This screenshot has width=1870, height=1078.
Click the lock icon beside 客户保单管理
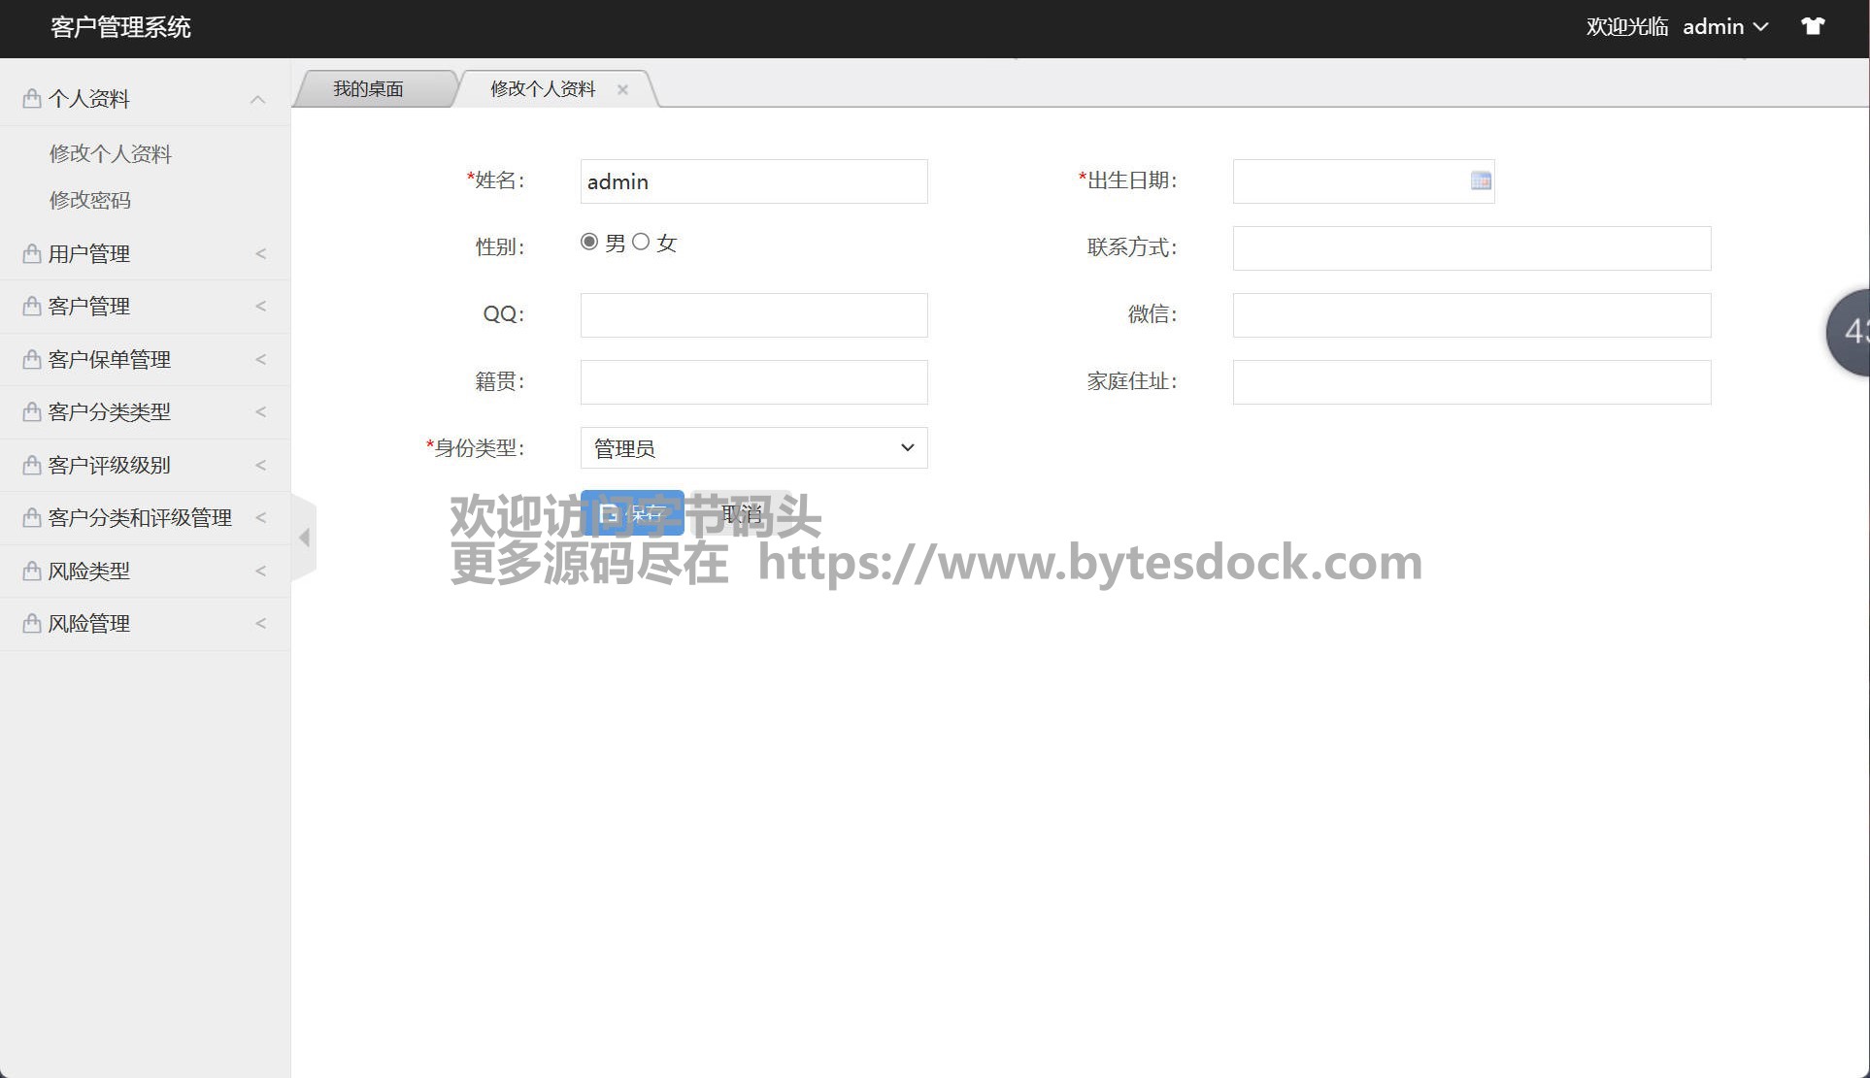31,359
